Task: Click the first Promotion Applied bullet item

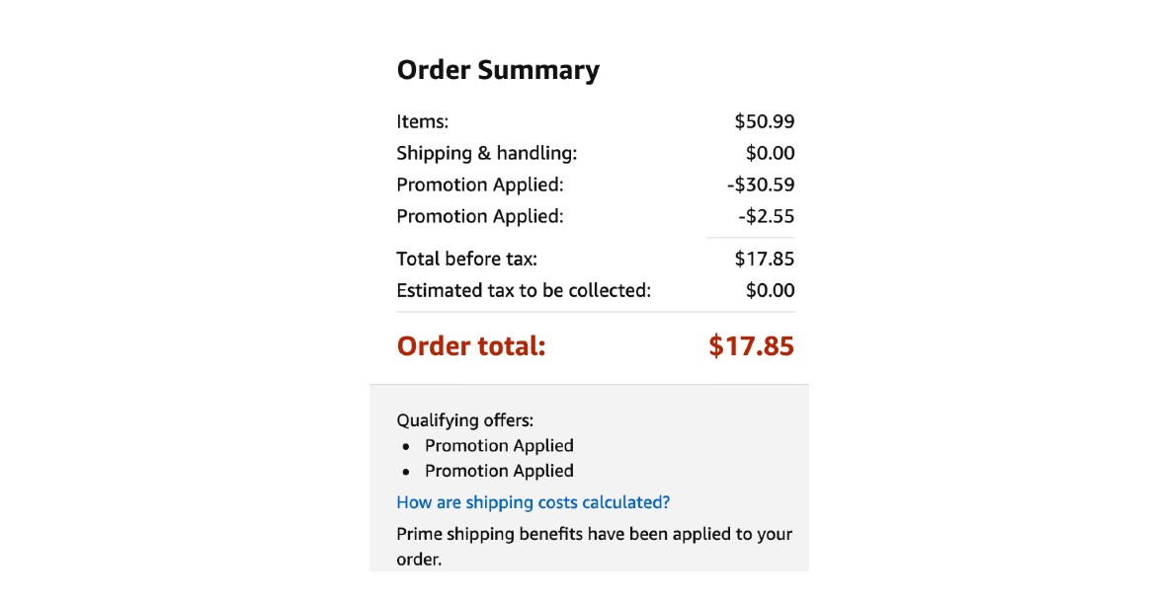Action: (499, 445)
